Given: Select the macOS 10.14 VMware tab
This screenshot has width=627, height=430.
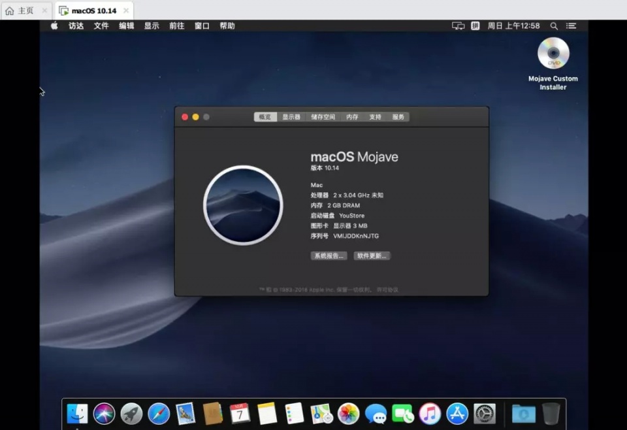Looking at the screenshot, I should [x=93, y=11].
